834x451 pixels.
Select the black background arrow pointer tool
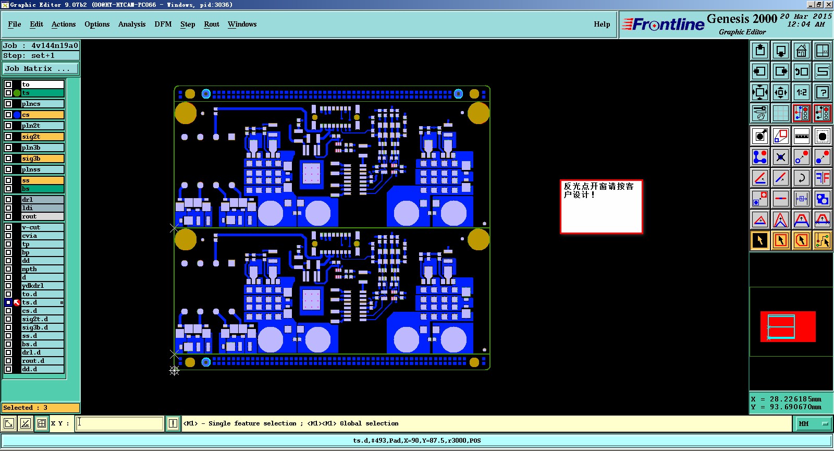[x=760, y=240]
